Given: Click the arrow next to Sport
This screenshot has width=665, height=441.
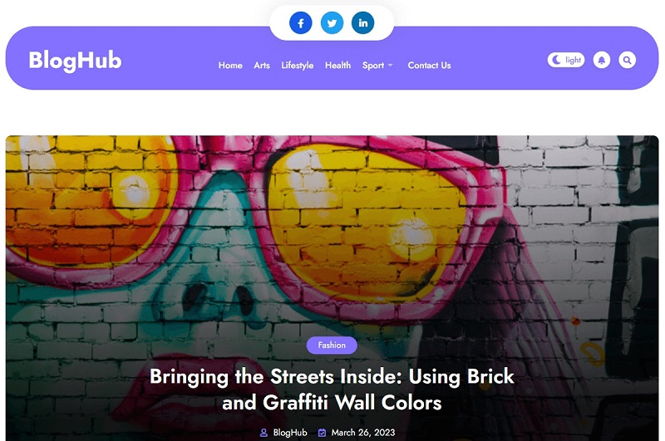Looking at the screenshot, I should [390, 66].
